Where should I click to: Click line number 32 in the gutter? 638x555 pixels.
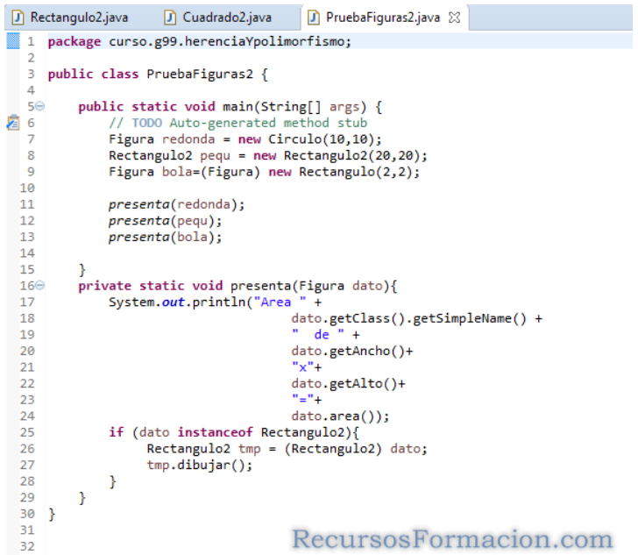27,546
